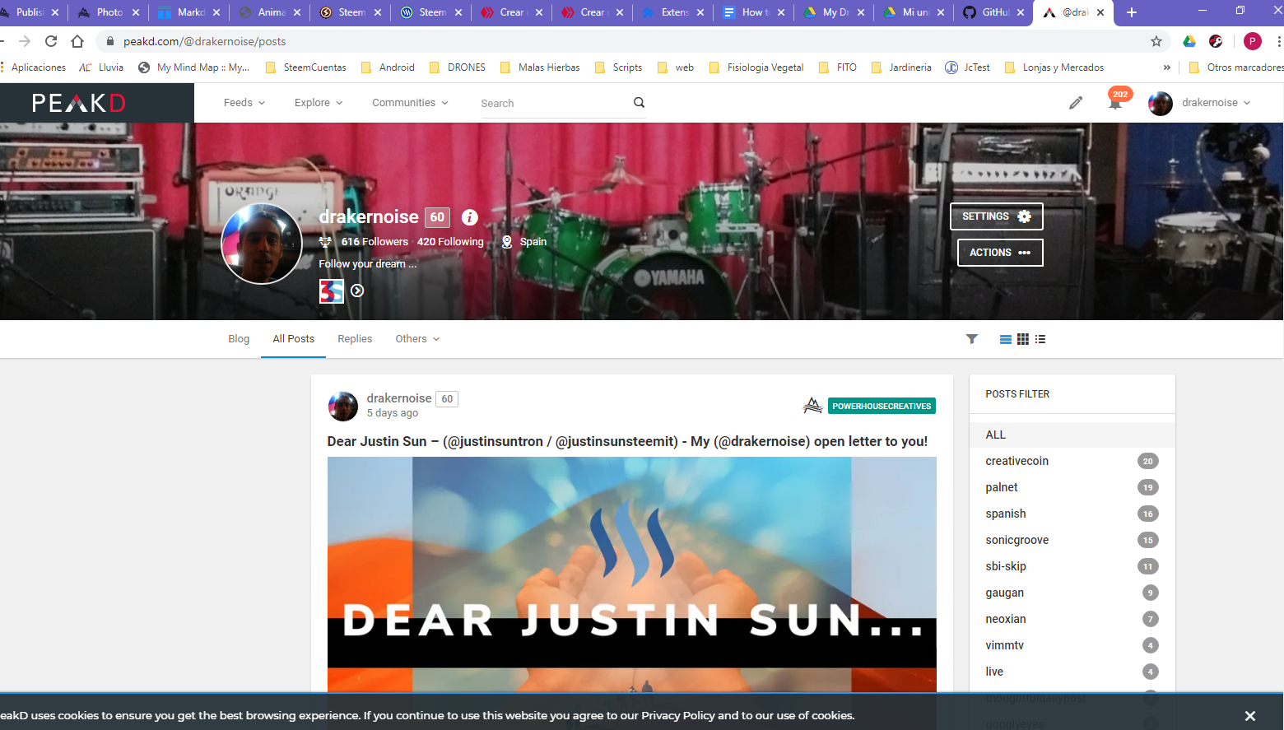Click the circled arrow icon beside badges

click(x=357, y=291)
